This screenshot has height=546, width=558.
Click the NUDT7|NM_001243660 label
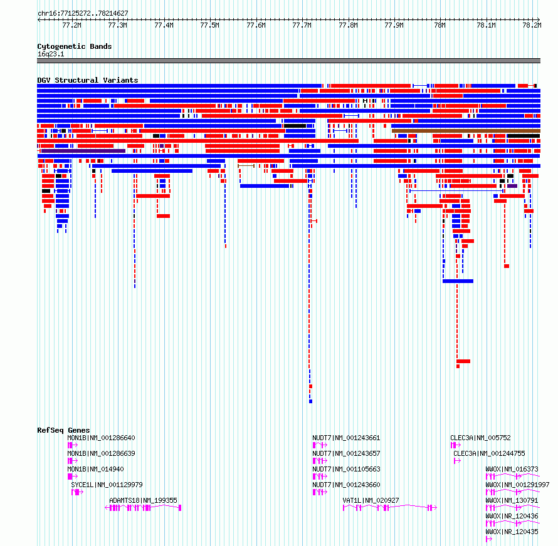pyautogui.click(x=346, y=485)
